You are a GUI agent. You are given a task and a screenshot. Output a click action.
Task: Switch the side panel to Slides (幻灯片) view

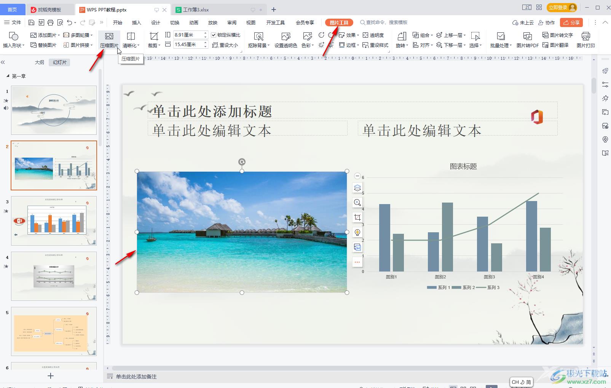pos(60,62)
